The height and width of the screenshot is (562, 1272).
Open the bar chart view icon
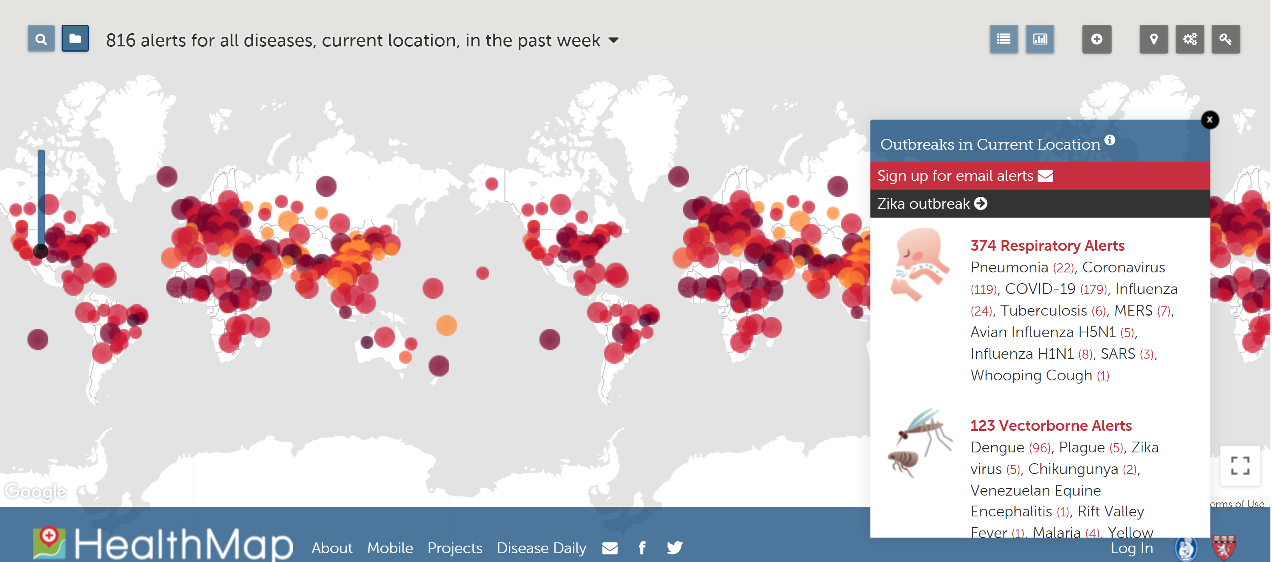coord(1040,39)
